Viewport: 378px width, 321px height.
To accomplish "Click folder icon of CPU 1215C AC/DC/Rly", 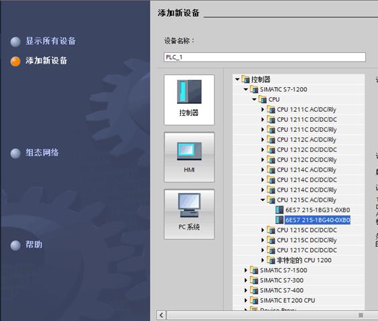I will click(x=271, y=200).
